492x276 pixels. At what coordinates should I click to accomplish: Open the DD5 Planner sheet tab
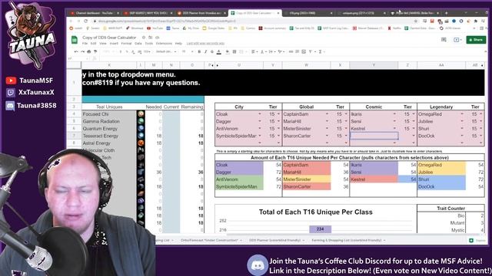point(277,240)
